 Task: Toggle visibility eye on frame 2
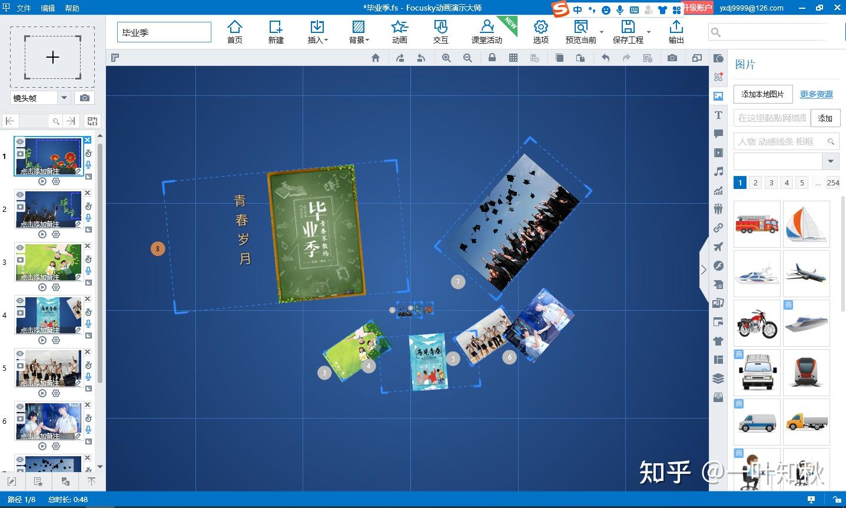pyautogui.click(x=20, y=195)
